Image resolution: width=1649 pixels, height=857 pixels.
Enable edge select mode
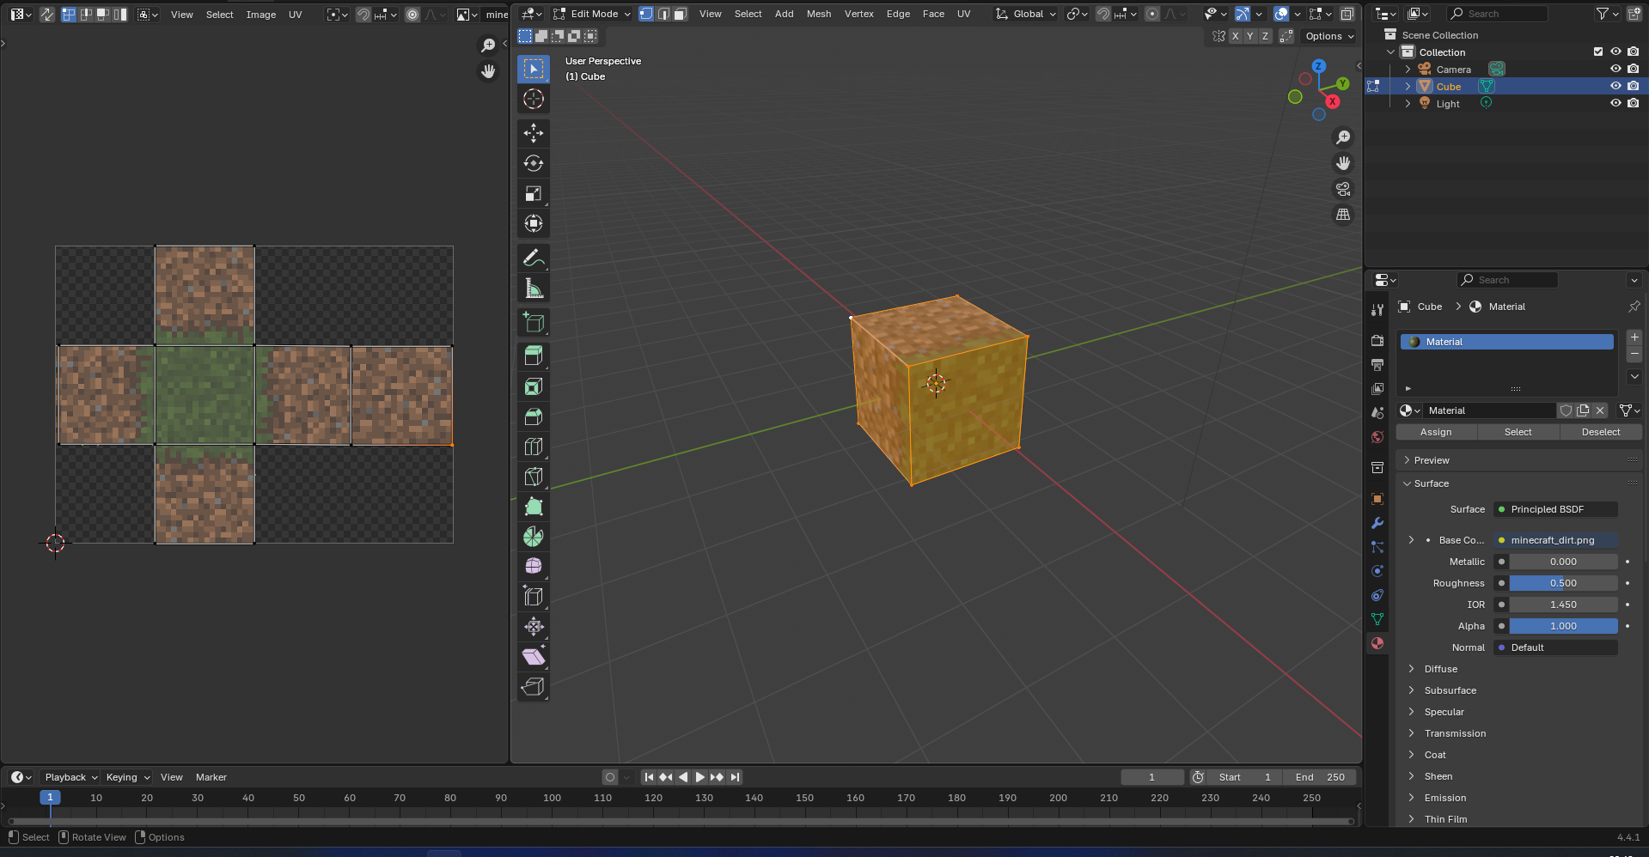point(663,14)
